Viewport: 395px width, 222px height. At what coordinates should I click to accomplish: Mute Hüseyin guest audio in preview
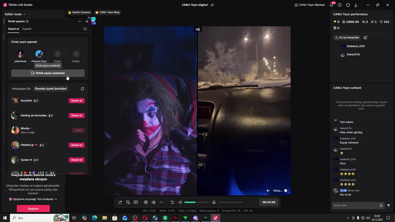(268, 191)
